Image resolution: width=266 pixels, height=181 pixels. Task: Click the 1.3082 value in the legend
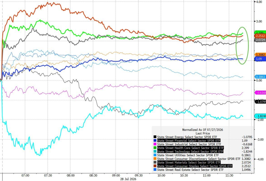click(x=246, y=159)
